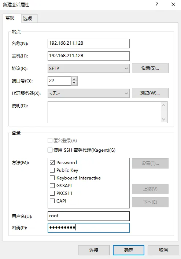This screenshot has width=181, height=259.
Task: Check Keyboard Interactive authentication
Action: click(x=52, y=178)
